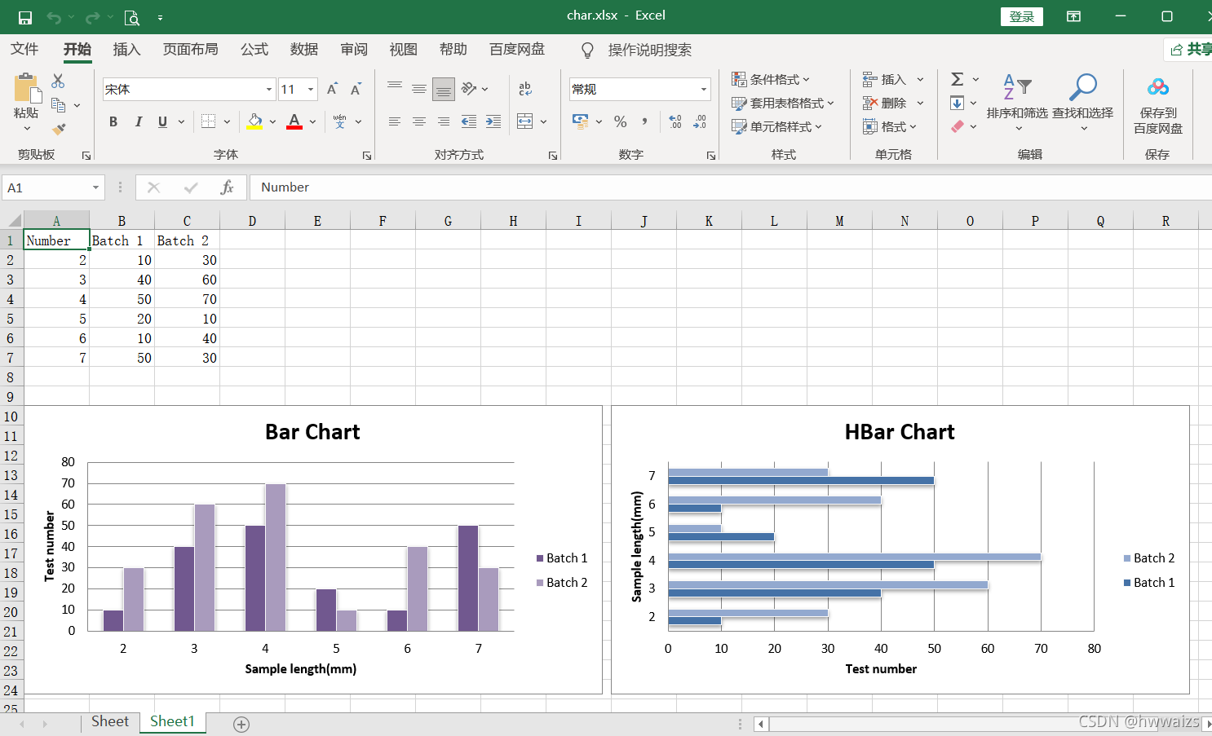This screenshot has height=736, width=1212.
Task: Expand the font color arrow
Action: pos(312,121)
